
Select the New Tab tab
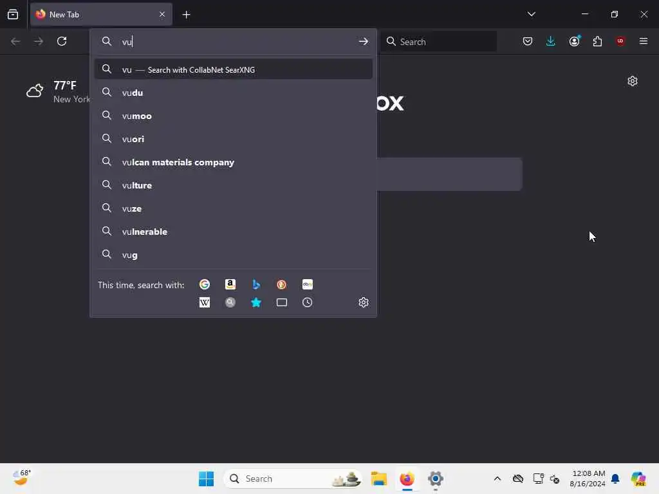101,14
